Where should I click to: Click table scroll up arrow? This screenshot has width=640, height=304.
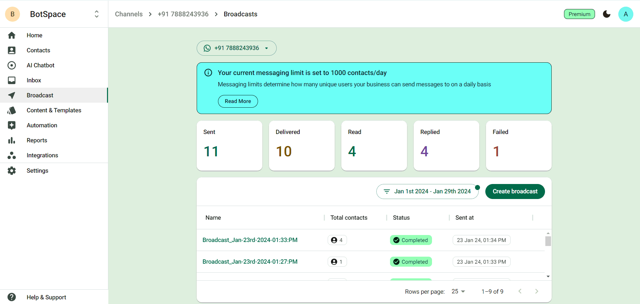(548, 233)
